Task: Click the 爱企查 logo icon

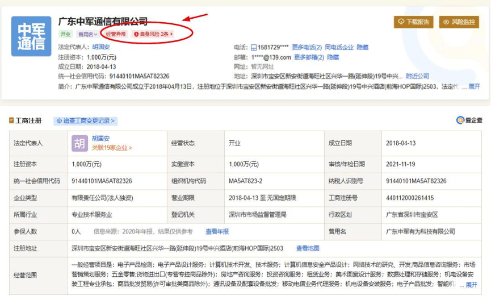Action: click(x=460, y=120)
